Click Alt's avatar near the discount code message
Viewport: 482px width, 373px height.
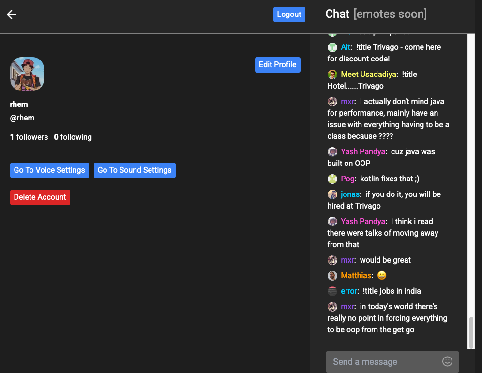point(332,47)
